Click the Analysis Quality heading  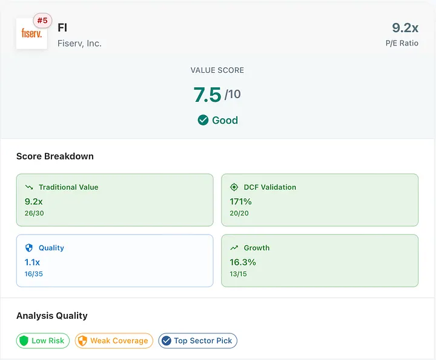click(x=52, y=316)
